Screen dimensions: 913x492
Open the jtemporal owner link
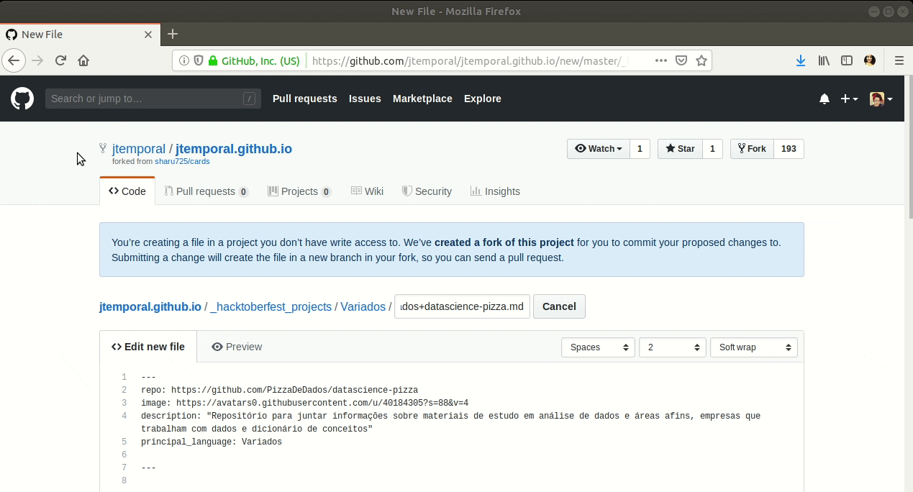(x=139, y=149)
